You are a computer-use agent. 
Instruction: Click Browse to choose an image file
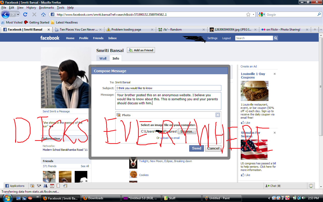coord(187,131)
